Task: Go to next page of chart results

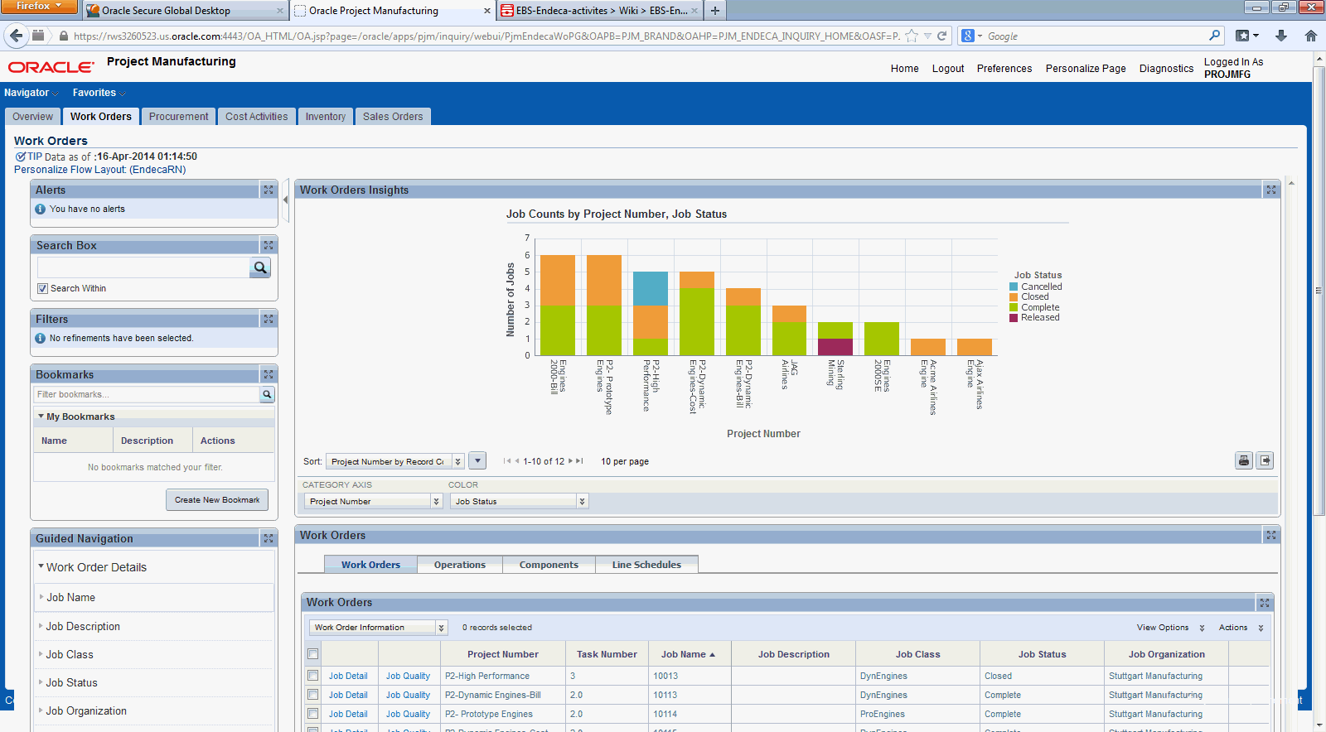Action: point(570,461)
